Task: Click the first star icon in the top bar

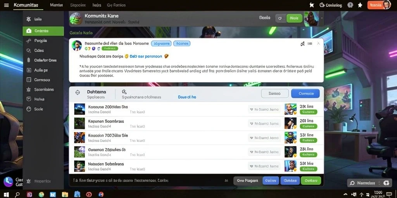Action: tap(312, 5)
